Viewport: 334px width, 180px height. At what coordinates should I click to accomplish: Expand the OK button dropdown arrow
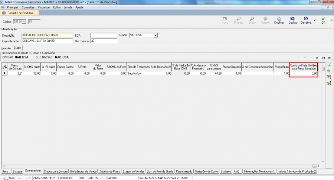pyautogui.click(x=330, y=20)
